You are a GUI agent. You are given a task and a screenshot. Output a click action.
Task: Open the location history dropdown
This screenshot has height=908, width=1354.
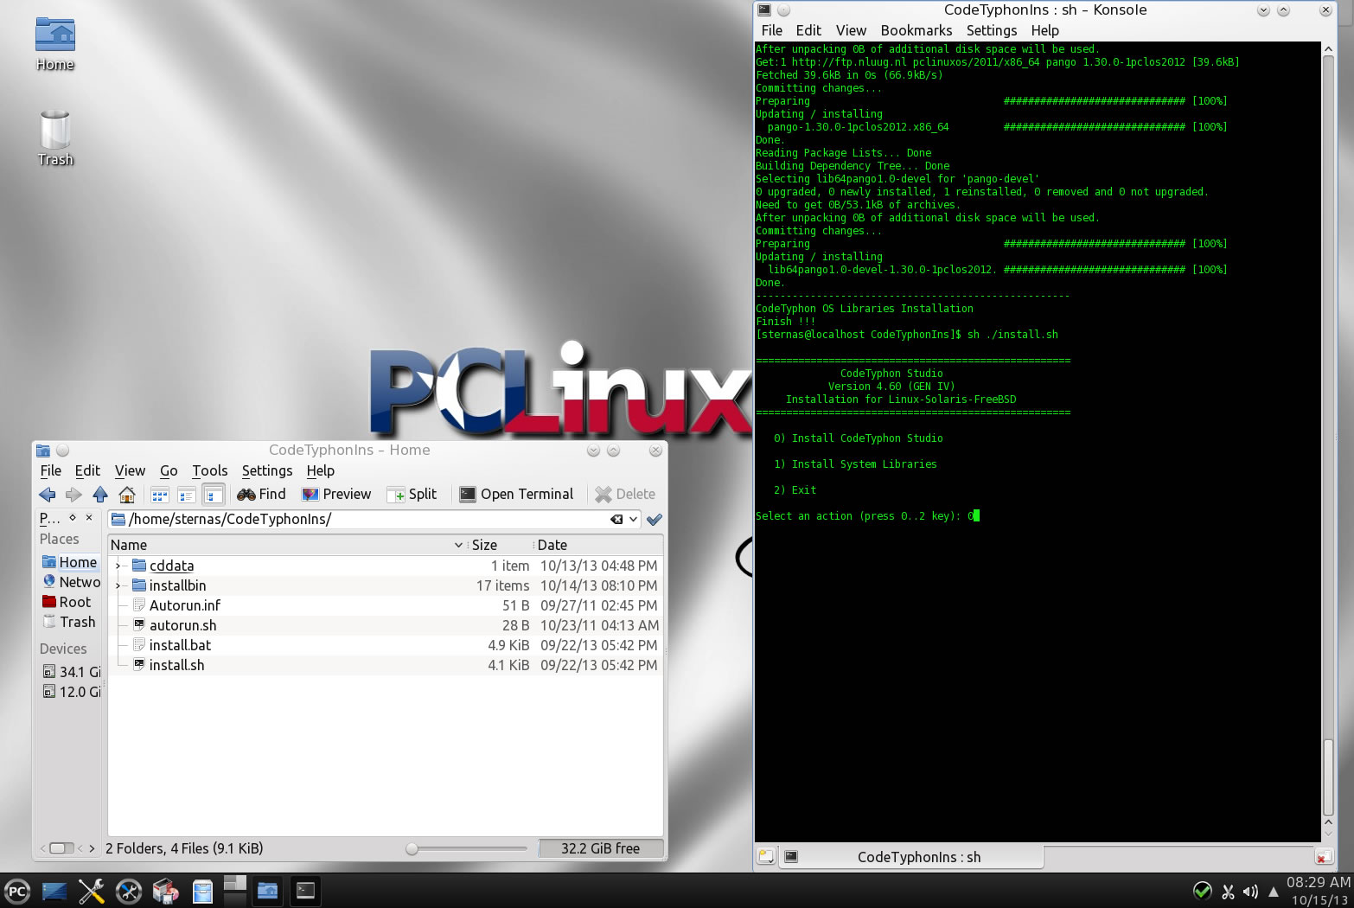click(x=633, y=520)
